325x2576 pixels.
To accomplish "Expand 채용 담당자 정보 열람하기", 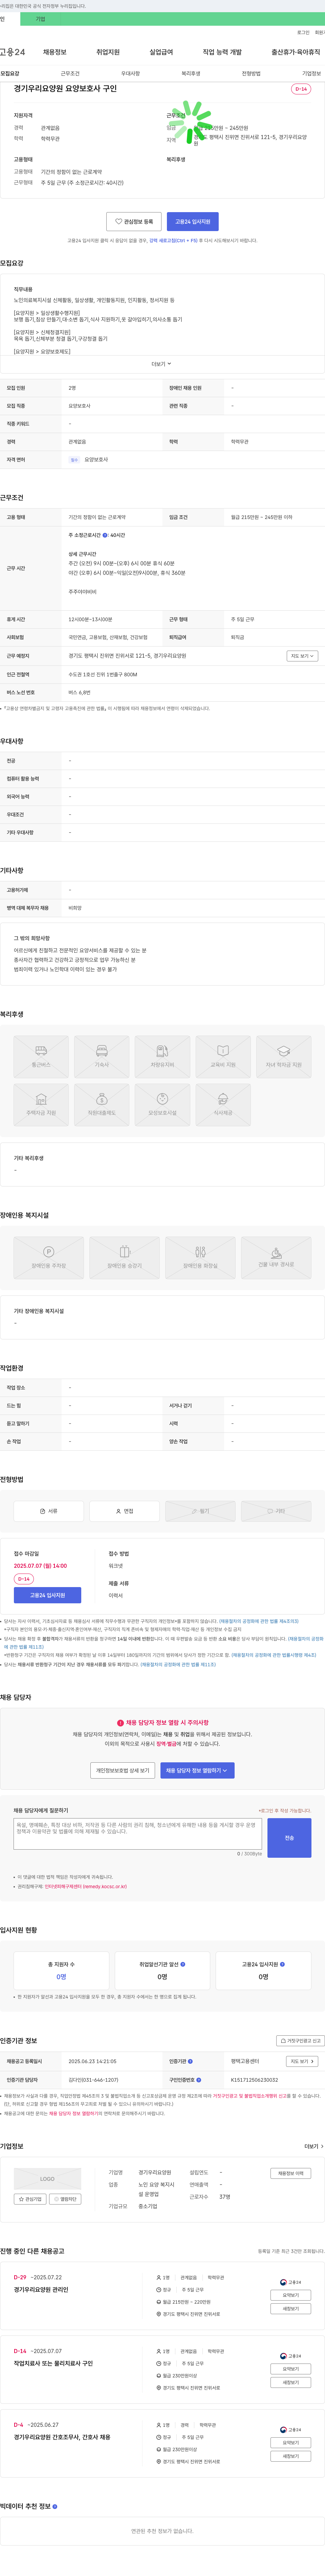I will (x=197, y=1770).
